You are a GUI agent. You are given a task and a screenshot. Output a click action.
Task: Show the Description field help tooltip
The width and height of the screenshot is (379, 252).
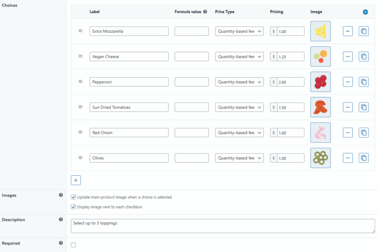click(x=61, y=220)
